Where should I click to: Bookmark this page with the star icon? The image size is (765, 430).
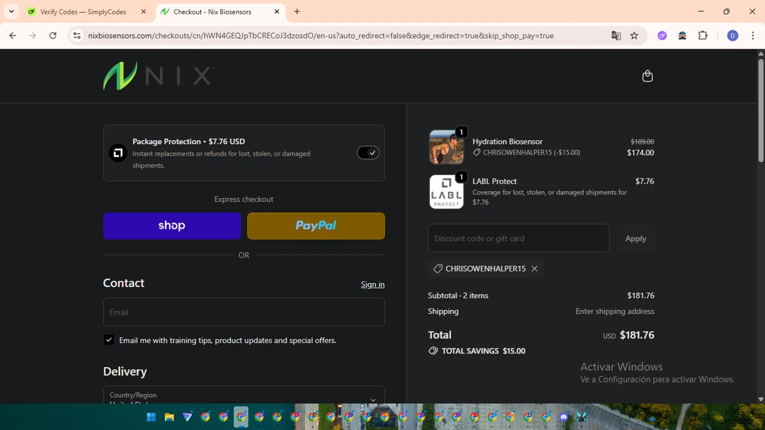634,36
